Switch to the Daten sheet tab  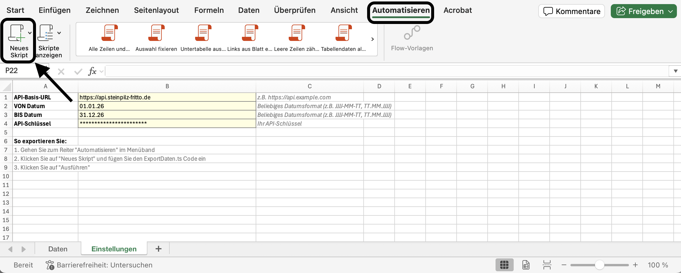coord(58,249)
